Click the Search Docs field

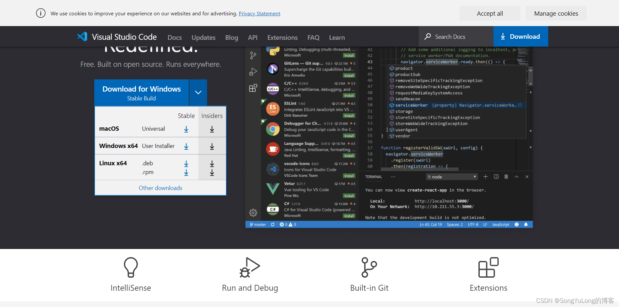pyautogui.click(x=456, y=37)
